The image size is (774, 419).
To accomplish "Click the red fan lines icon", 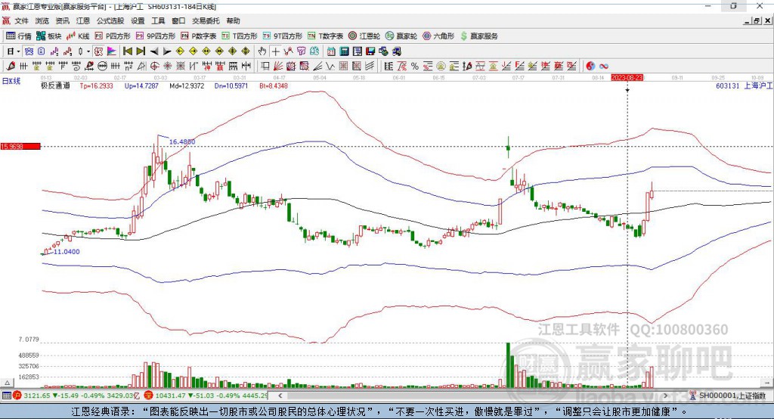I will [x=278, y=67].
